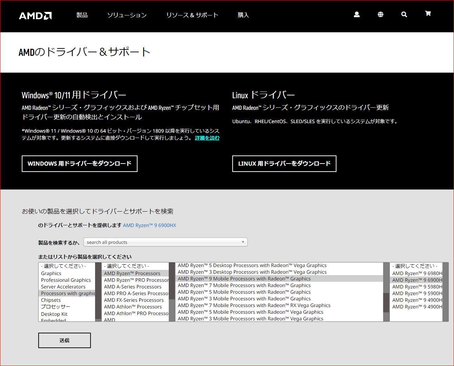Open the 製品 menu
This screenshot has width=454, height=366.
coord(82,15)
